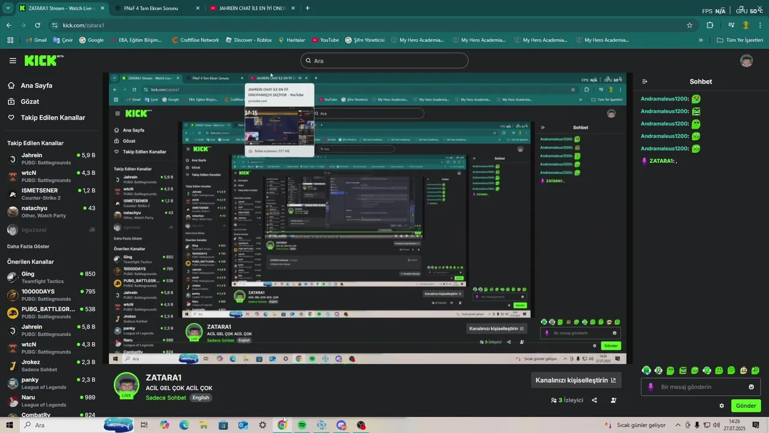Click the purple microphone icon in message box
This screenshot has width=769, height=433.
[651, 387]
